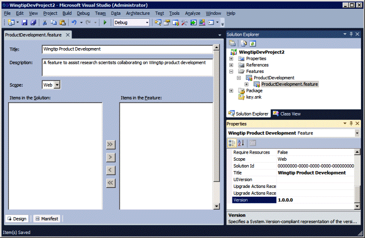Image resolution: width=365 pixels, height=238 pixels.
Task: Remove all items with the << button
Action: [x=110, y=183]
